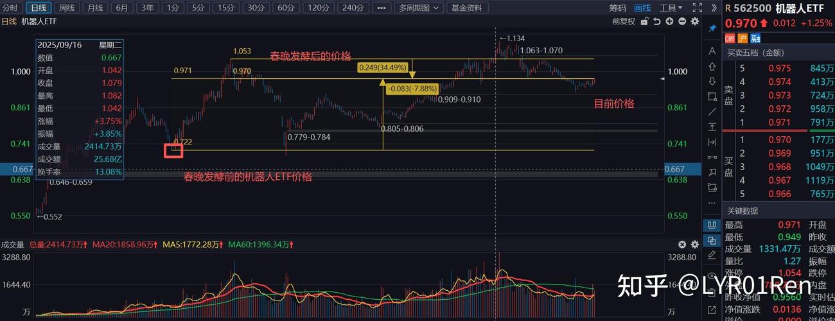835x321 pixels.
Task: Open the 基金资料 fund info button
Action: [x=466, y=8]
